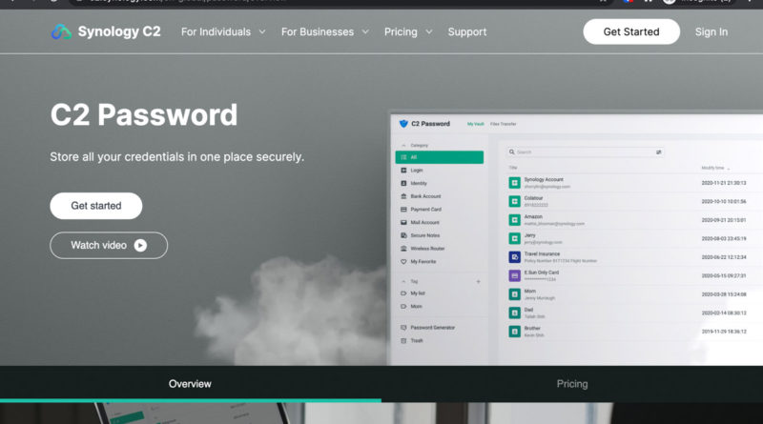Open Trash in the vault sidebar
763x424 pixels.
(x=417, y=340)
